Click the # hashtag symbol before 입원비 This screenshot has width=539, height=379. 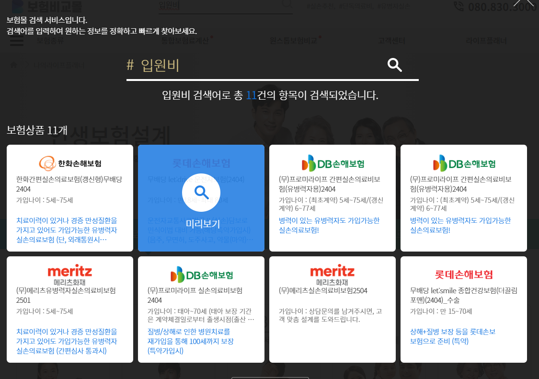click(x=130, y=65)
